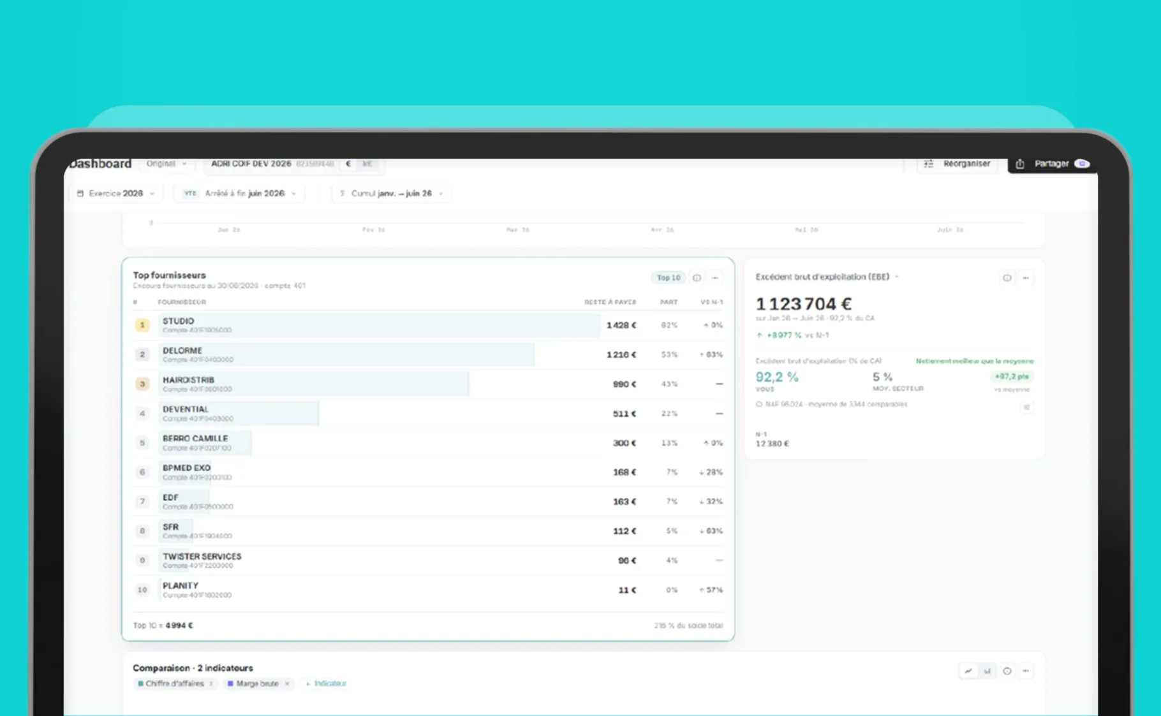The width and height of the screenshot is (1161, 716).
Task: Select the STUDIO supplier row
Action: click(x=428, y=325)
